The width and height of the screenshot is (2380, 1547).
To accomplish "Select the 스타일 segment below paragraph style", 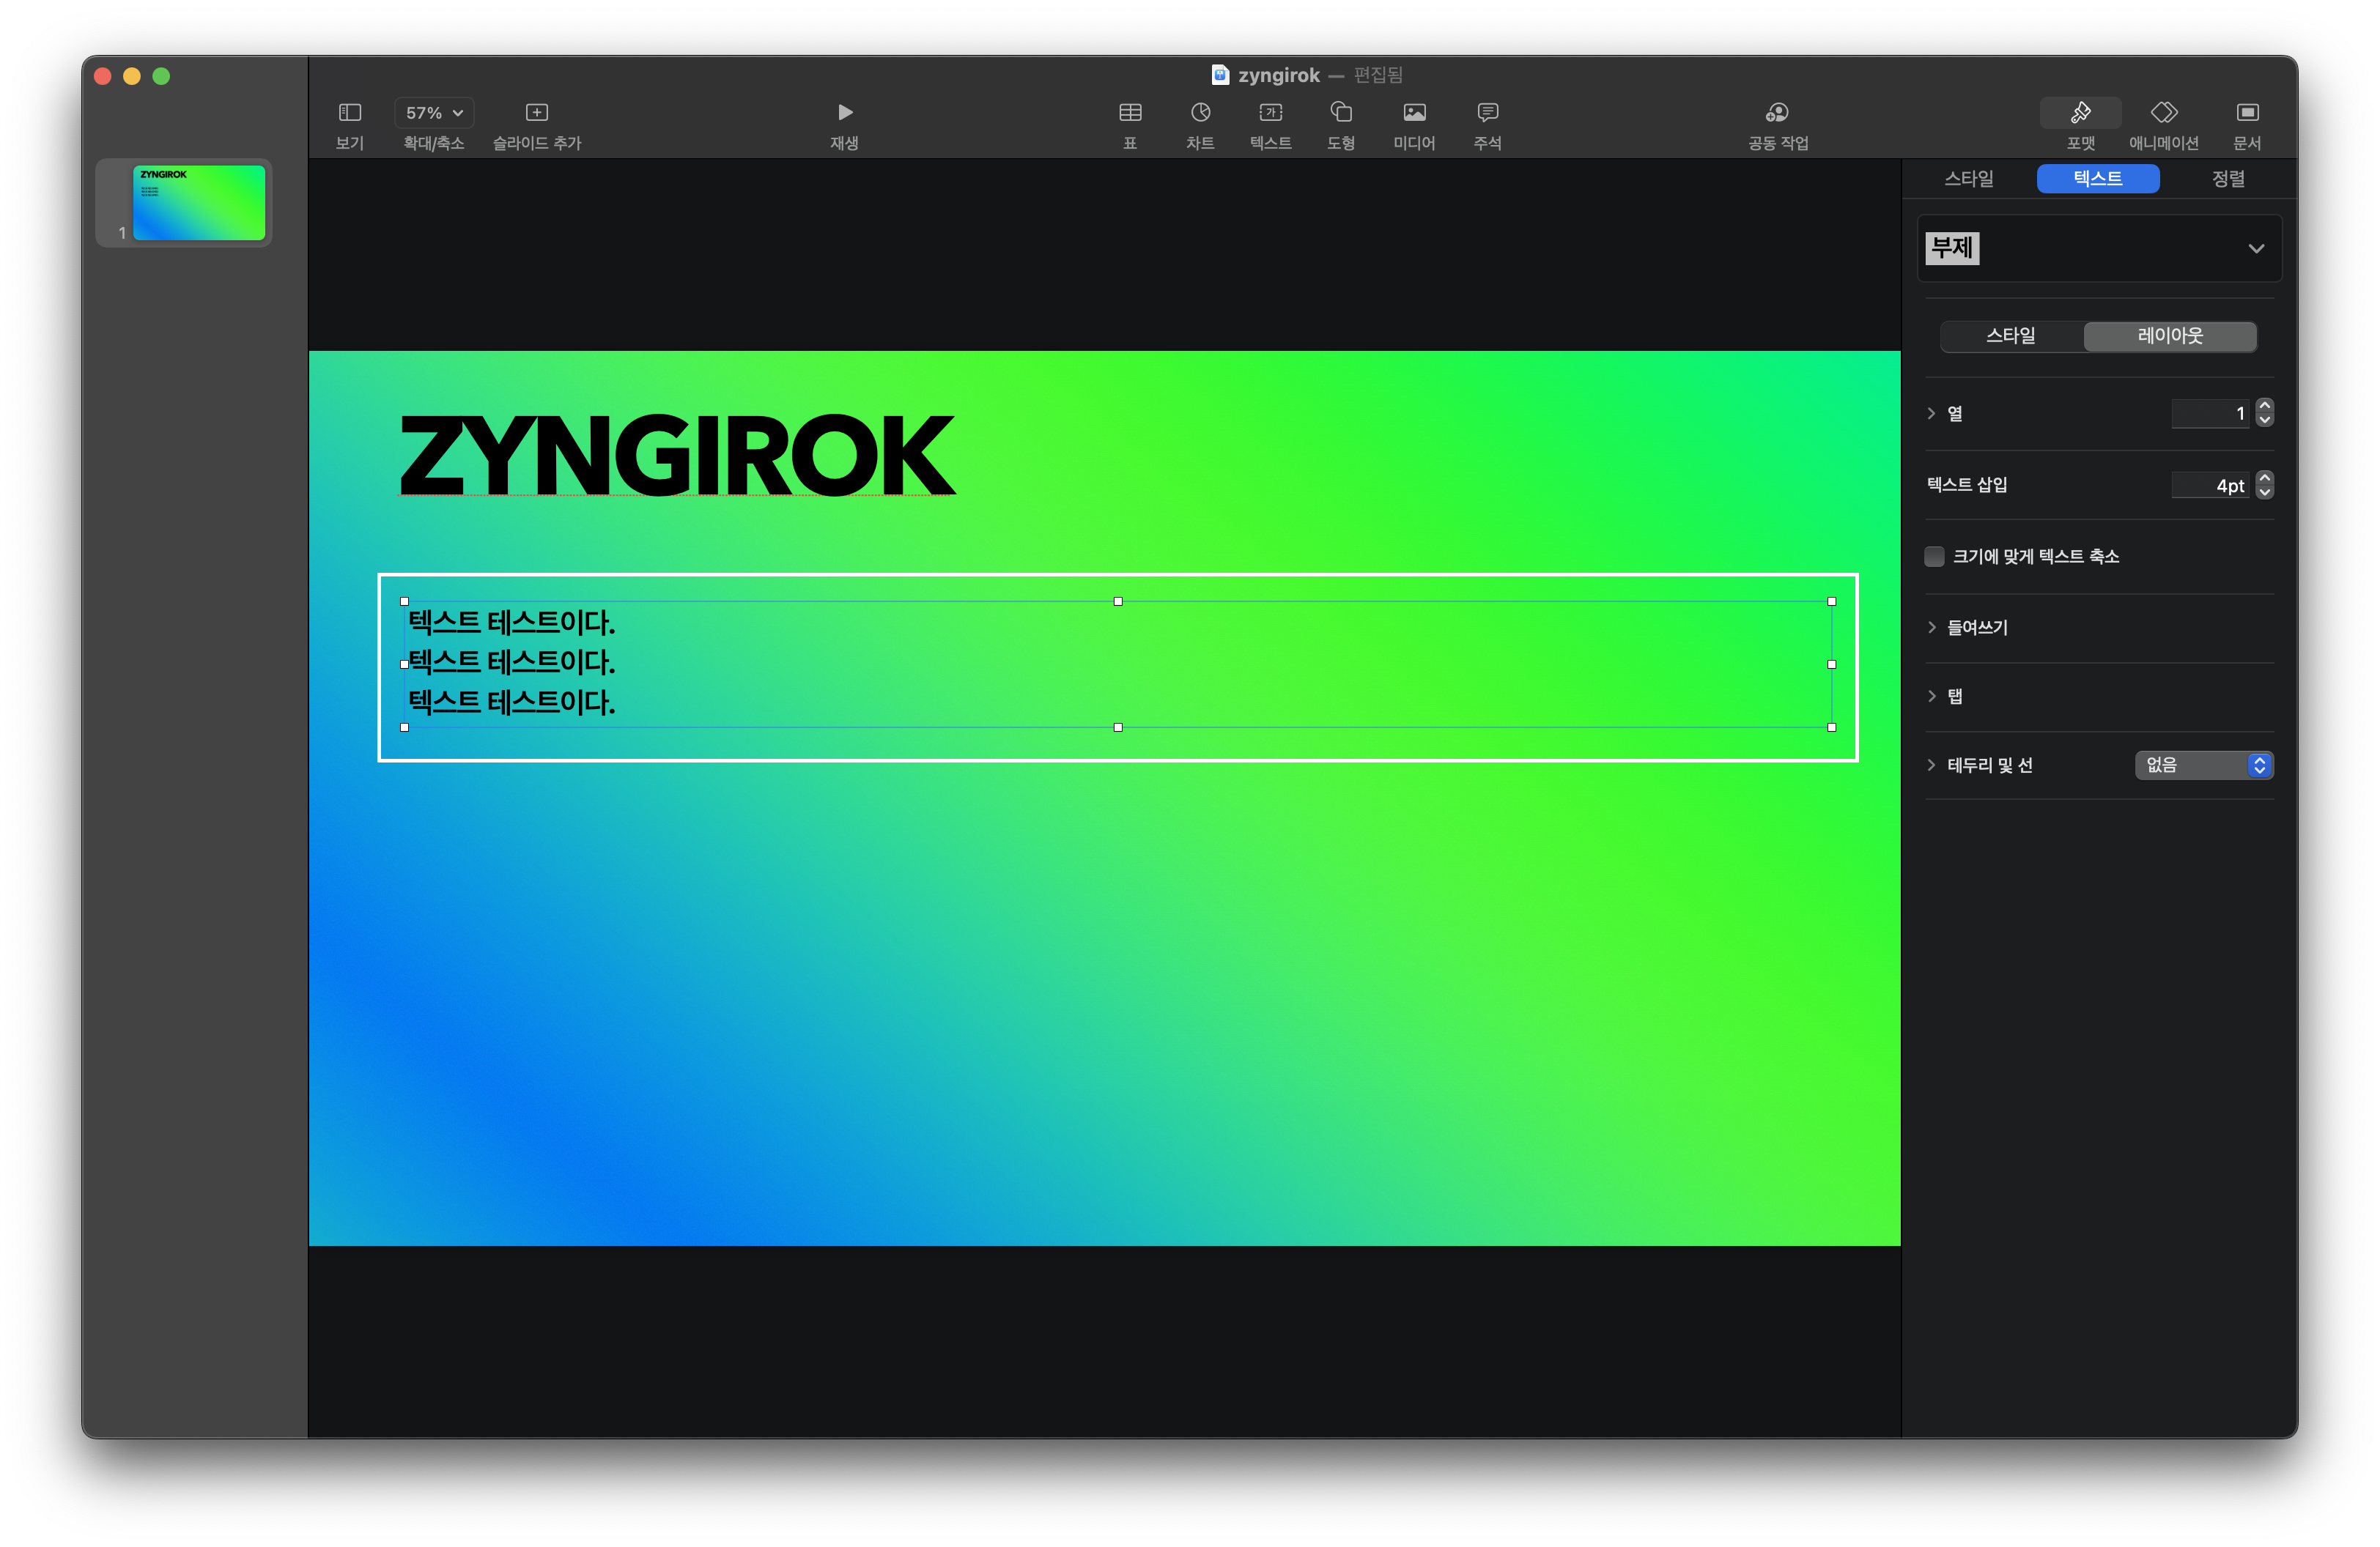I will (x=2010, y=335).
